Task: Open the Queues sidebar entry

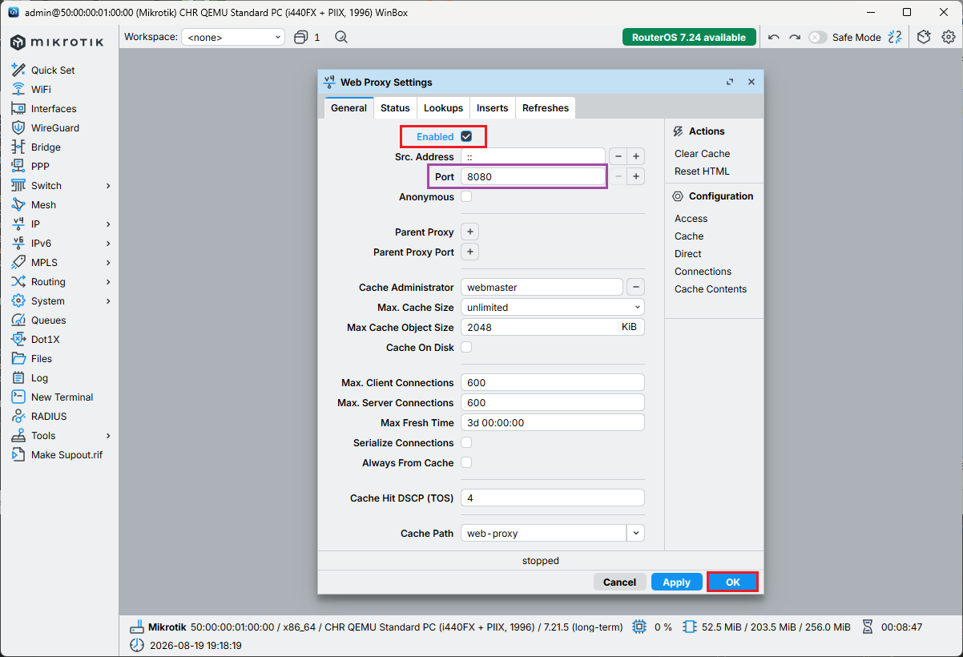Action: [x=48, y=320]
